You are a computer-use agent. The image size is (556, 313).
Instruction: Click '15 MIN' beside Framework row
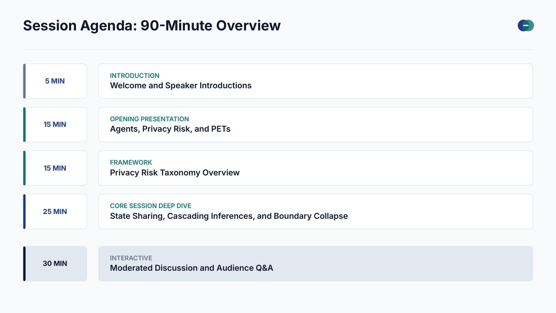coord(55,168)
